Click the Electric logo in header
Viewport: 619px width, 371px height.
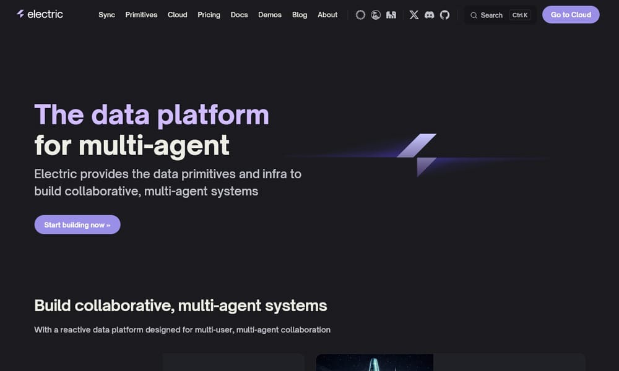click(x=40, y=14)
